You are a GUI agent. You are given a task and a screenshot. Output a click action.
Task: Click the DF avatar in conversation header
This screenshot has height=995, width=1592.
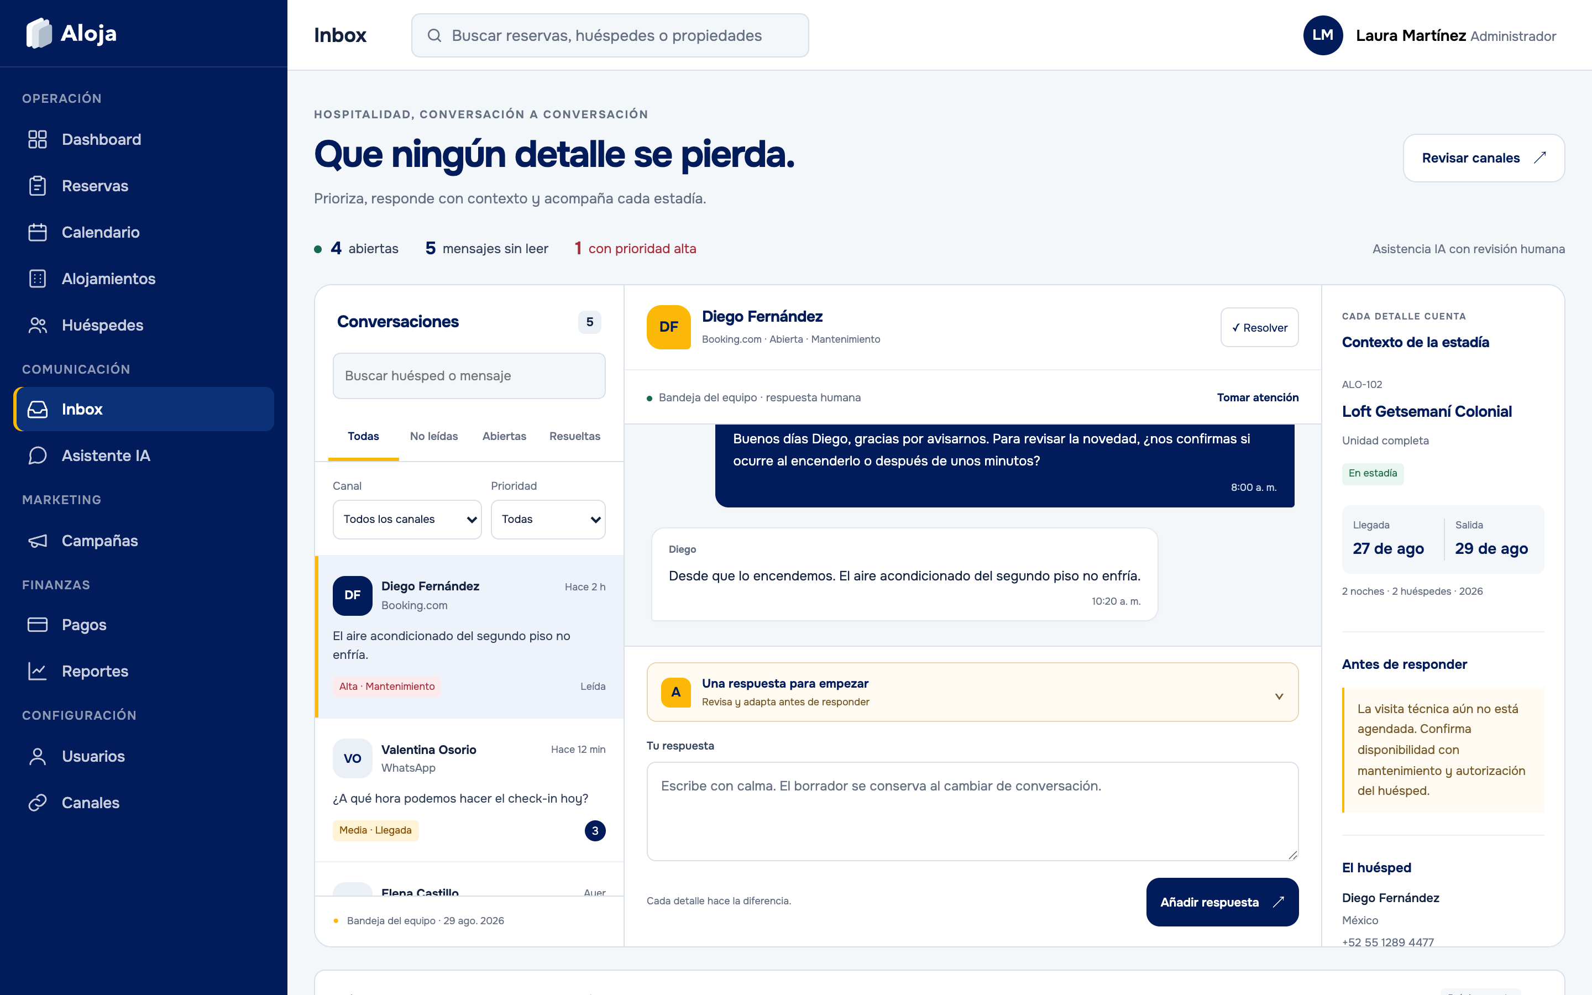point(668,327)
